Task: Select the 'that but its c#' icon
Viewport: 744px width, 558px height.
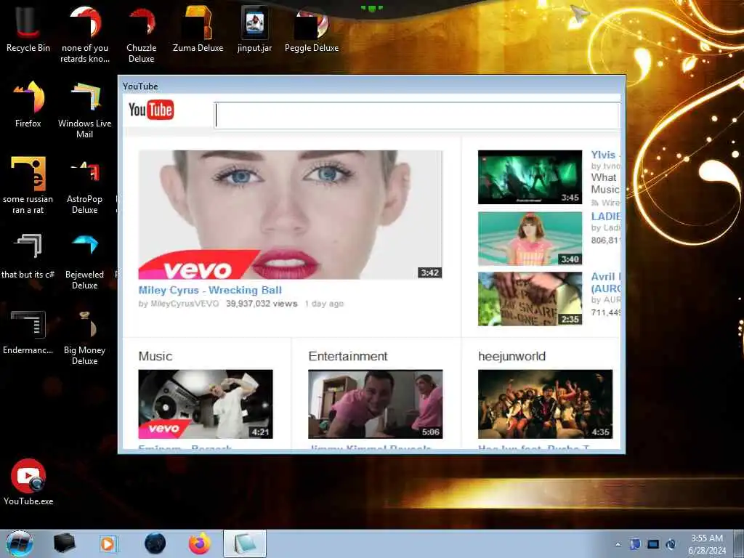Action: pos(28,256)
